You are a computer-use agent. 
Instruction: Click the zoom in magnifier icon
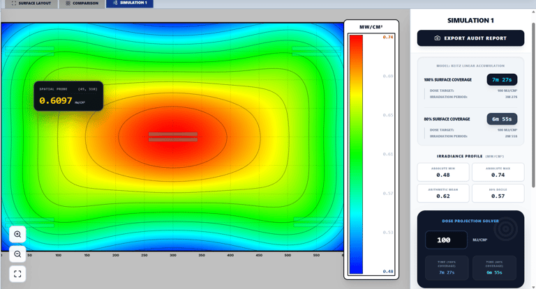click(17, 235)
